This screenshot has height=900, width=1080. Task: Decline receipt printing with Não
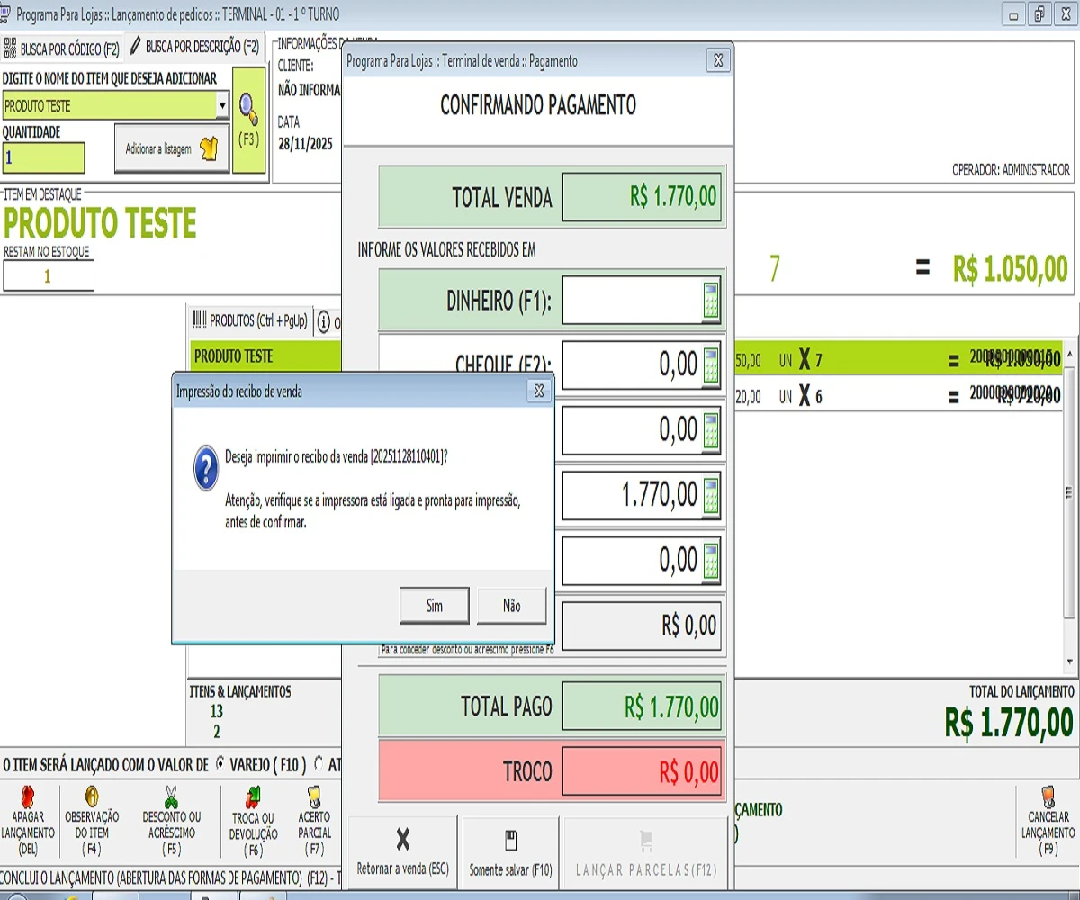[511, 606]
